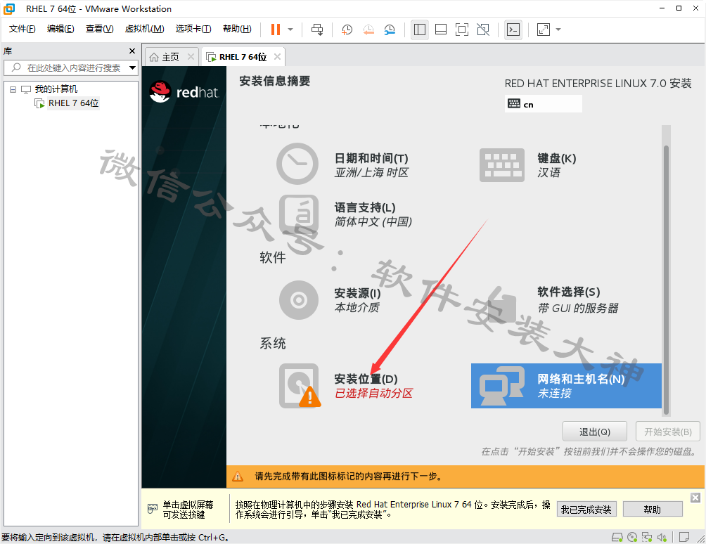
Task: Open the 编辑(E) menu
Action: click(60, 29)
